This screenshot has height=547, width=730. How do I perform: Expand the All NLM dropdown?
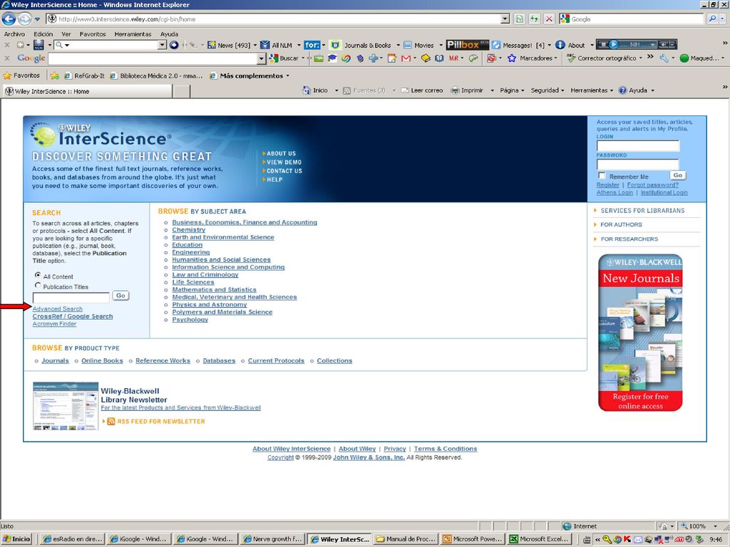[299, 45]
